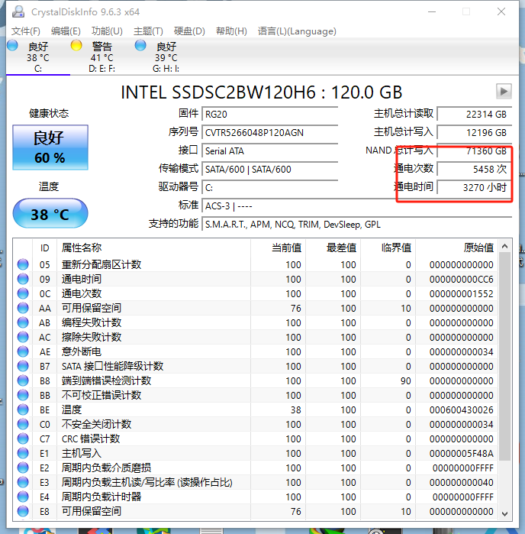Viewport: 525px width, 534px height.
Task: Click the 支持的功能 field with S.M.A.R.T.
Action: (x=356, y=225)
